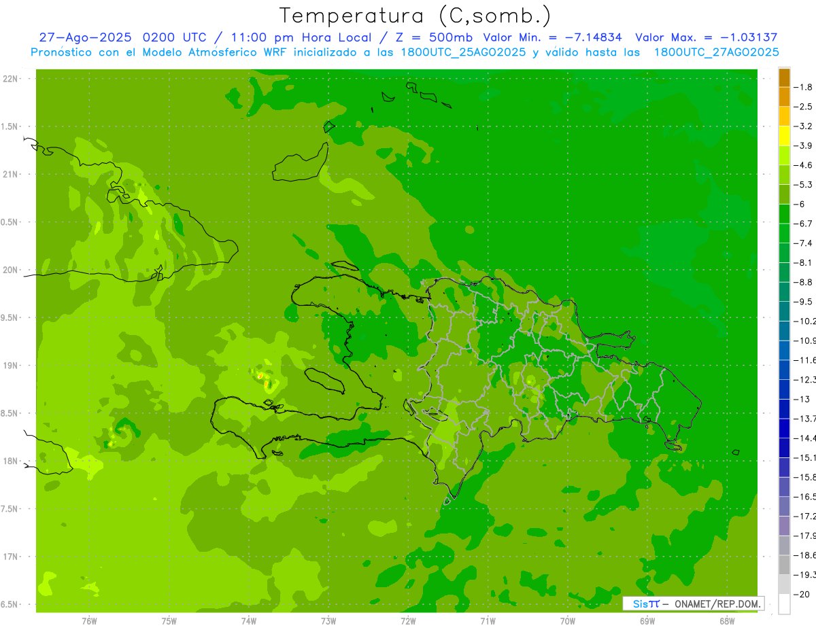This screenshot has width=816, height=630.
Task: Click the '70W' longitude label
Action: (568, 620)
